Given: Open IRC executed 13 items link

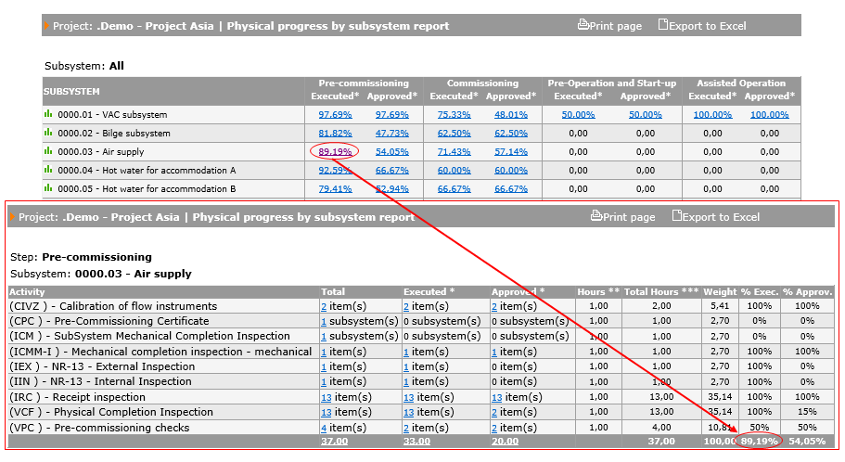Looking at the screenshot, I should (x=408, y=397).
